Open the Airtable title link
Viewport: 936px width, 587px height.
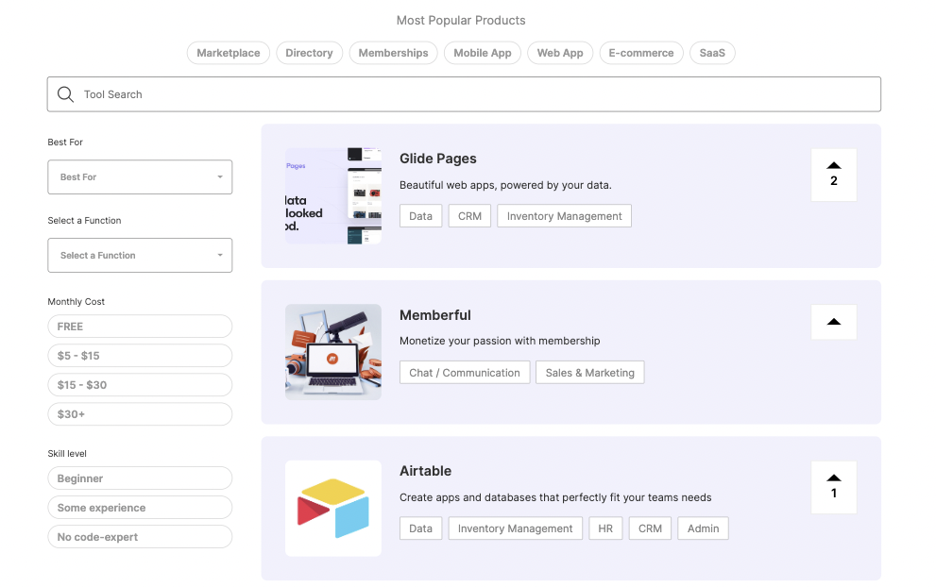click(x=426, y=471)
